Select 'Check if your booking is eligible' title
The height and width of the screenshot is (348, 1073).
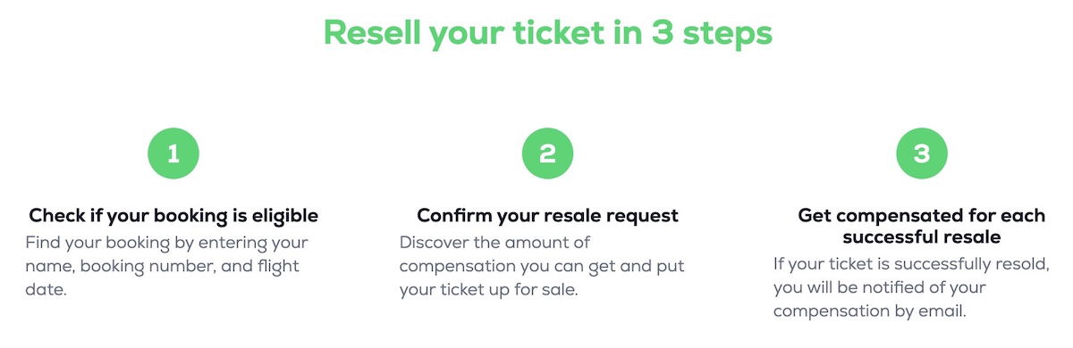173,216
